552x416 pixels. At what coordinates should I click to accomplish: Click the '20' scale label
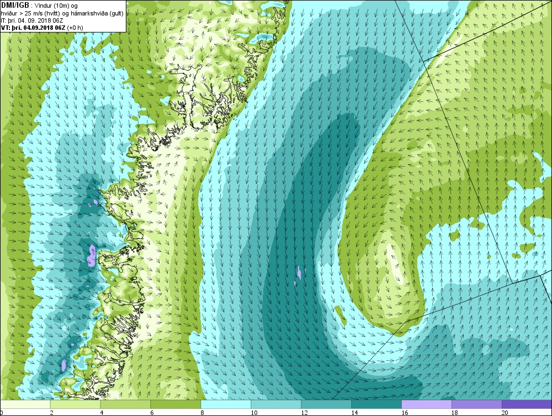(x=505, y=413)
